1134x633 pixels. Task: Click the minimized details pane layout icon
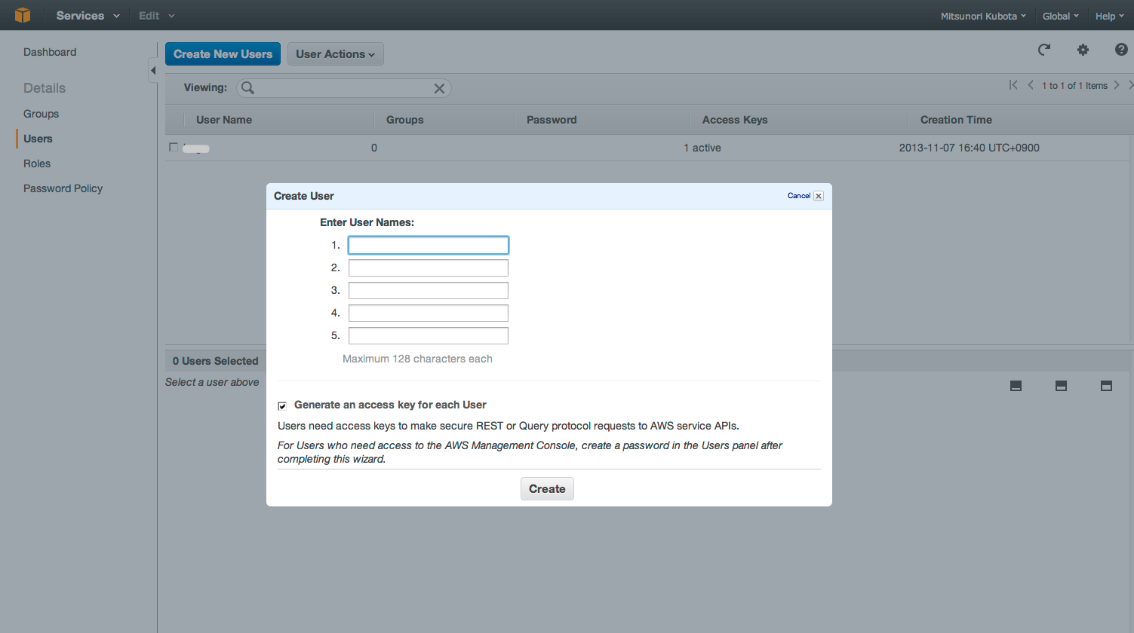pos(1016,386)
